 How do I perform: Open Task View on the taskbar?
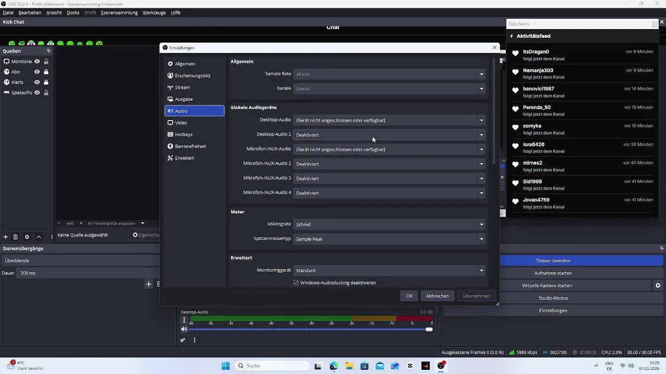[318, 366]
